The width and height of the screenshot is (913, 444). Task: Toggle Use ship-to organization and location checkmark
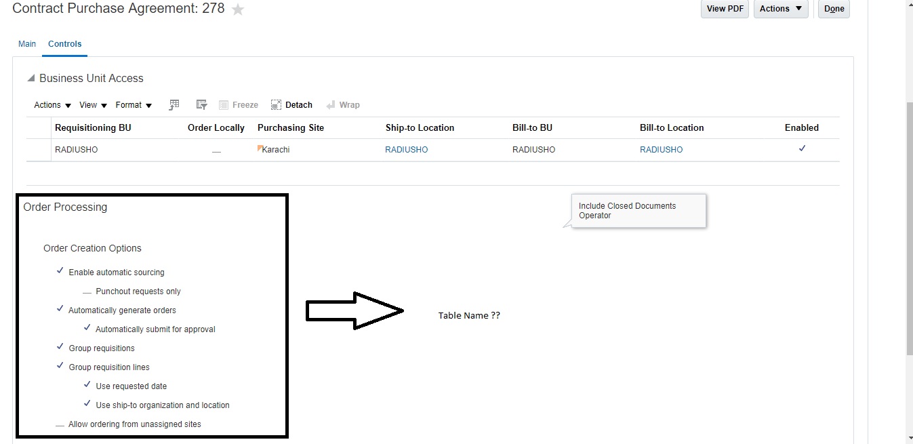pyautogui.click(x=87, y=404)
